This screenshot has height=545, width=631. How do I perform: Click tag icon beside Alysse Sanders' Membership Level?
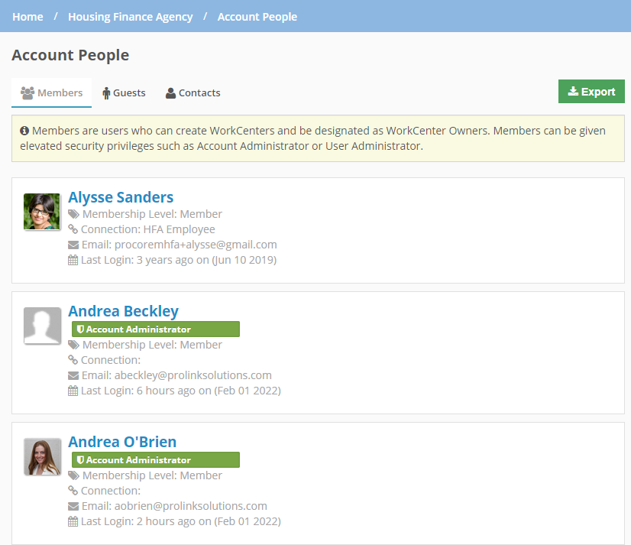pyautogui.click(x=73, y=214)
